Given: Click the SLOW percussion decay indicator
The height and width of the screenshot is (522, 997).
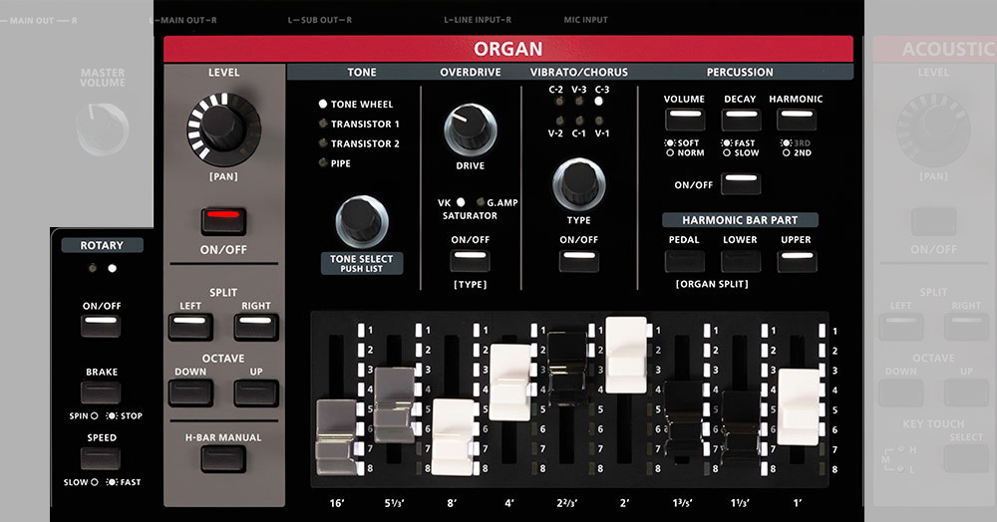Looking at the screenshot, I should pyautogui.click(x=727, y=152).
